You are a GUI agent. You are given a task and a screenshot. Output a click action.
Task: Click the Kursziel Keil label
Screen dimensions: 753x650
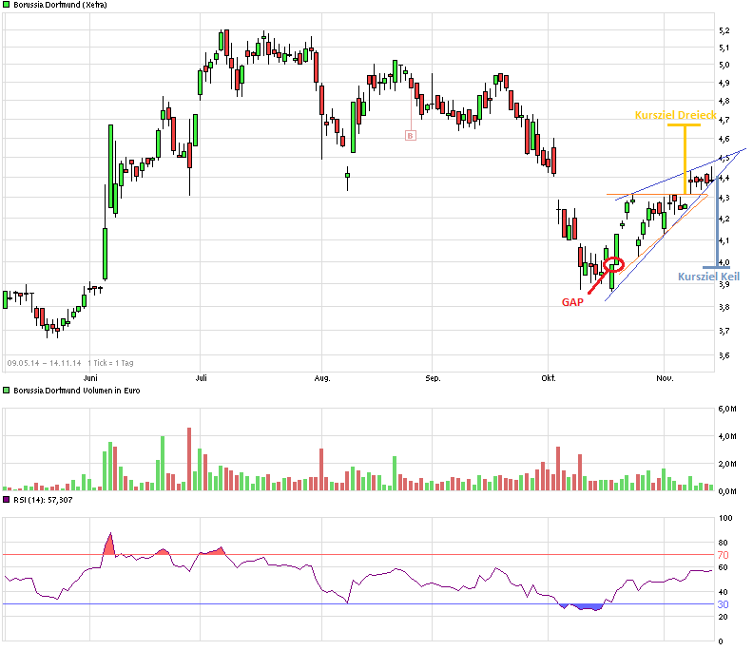pyautogui.click(x=708, y=277)
